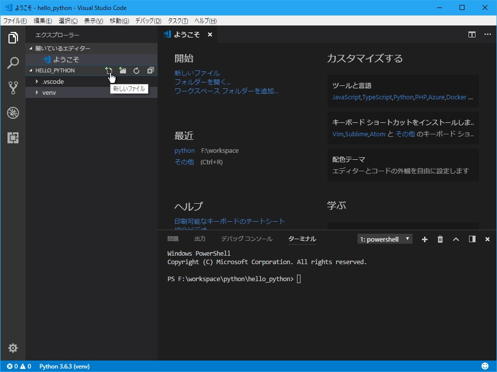Click the Docker tools link
This screenshot has width=497, height=372.
click(x=456, y=97)
